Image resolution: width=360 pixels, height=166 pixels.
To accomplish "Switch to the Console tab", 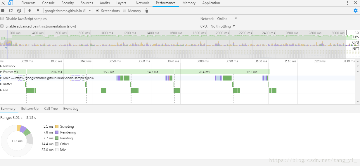I will click(x=49, y=3).
